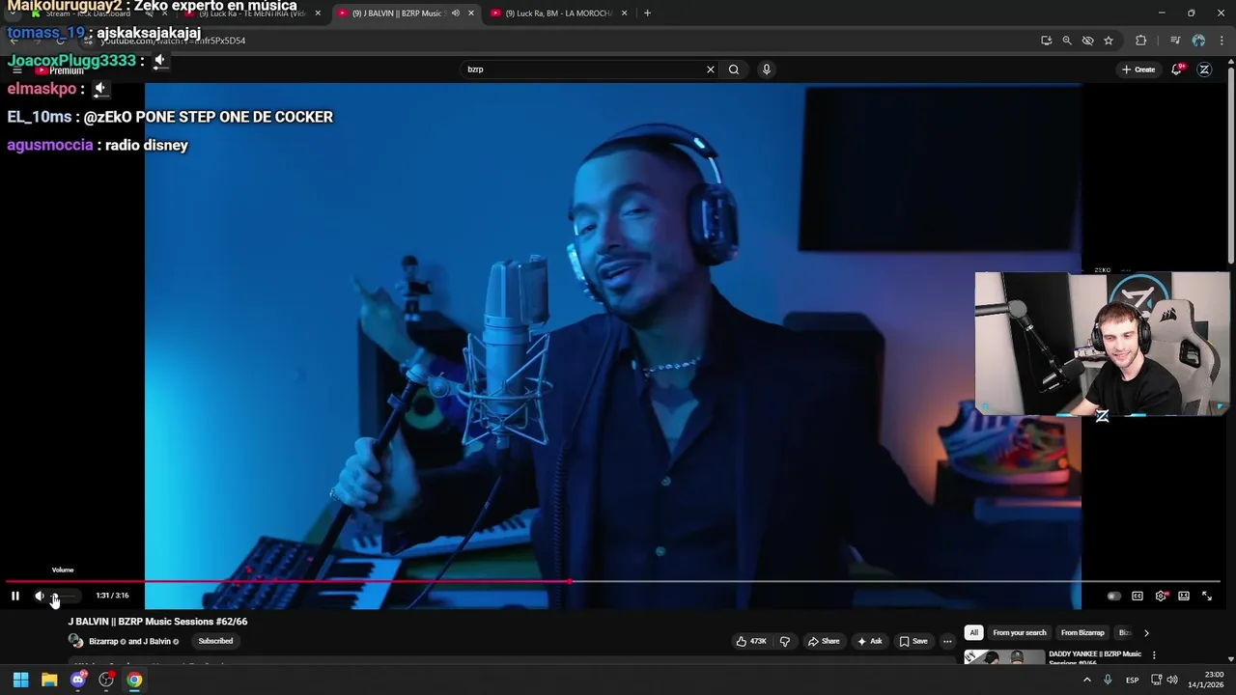Seek on the red video progress bar

pyautogui.click(x=614, y=581)
